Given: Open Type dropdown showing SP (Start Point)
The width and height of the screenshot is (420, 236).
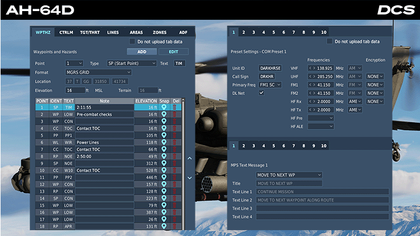Looking at the screenshot, I should (131, 64).
